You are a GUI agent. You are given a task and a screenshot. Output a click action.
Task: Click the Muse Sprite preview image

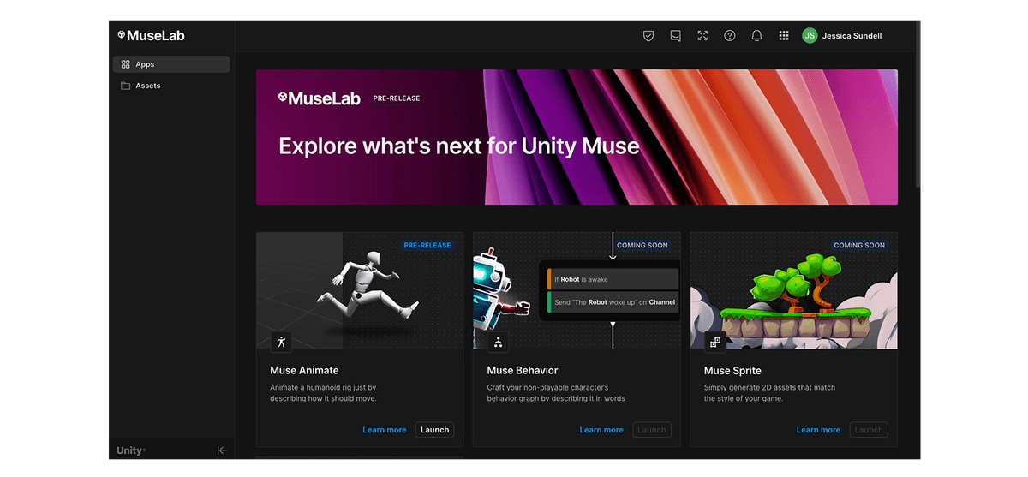pos(794,290)
